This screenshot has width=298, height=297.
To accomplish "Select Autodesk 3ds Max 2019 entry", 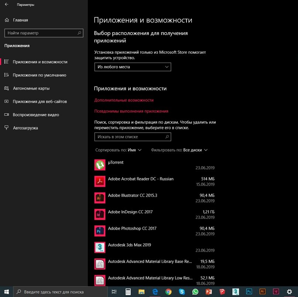I will coord(129,245).
